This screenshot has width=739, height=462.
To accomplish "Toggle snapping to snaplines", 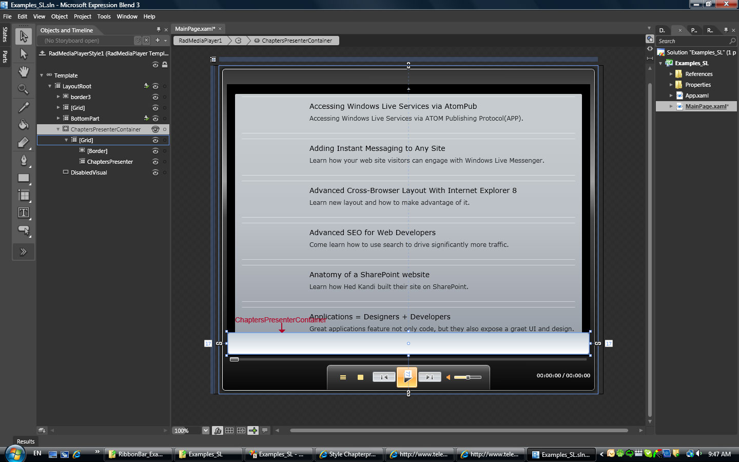I will (253, 431).
